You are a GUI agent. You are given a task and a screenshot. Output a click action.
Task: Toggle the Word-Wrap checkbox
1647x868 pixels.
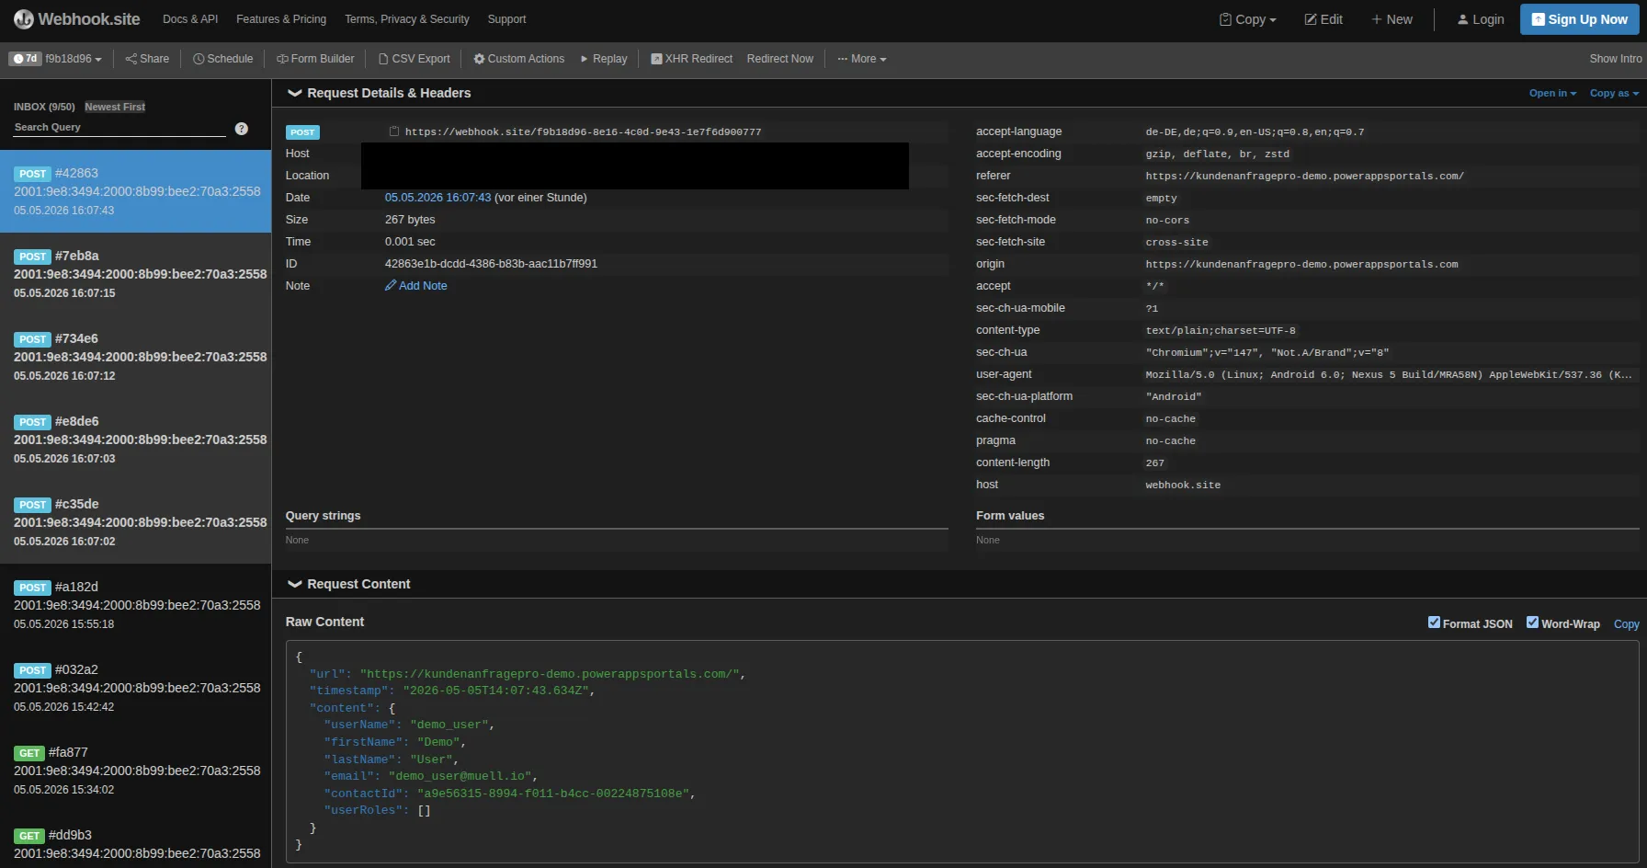(1532, 622)
